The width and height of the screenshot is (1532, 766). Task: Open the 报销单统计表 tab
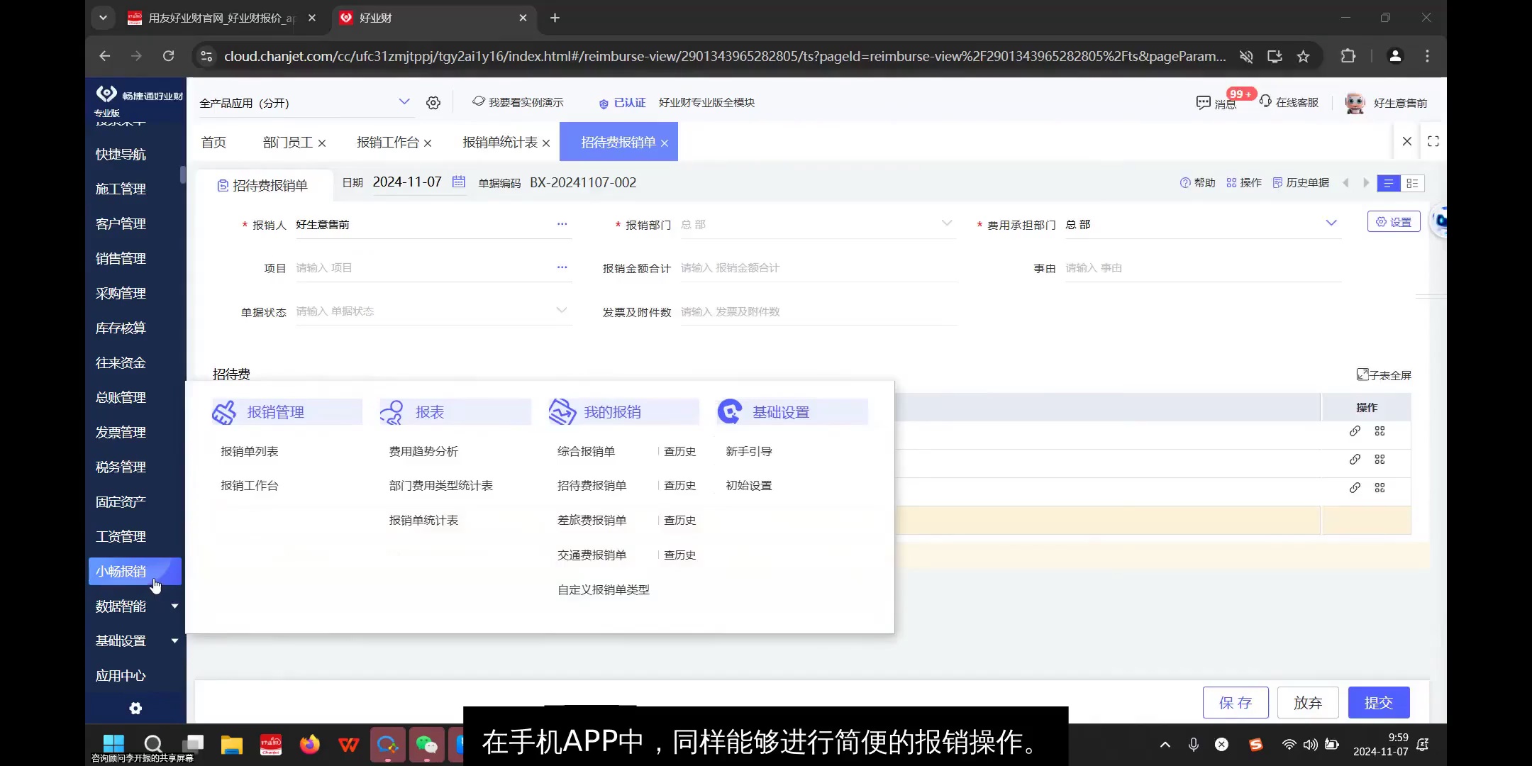point(500,142)
